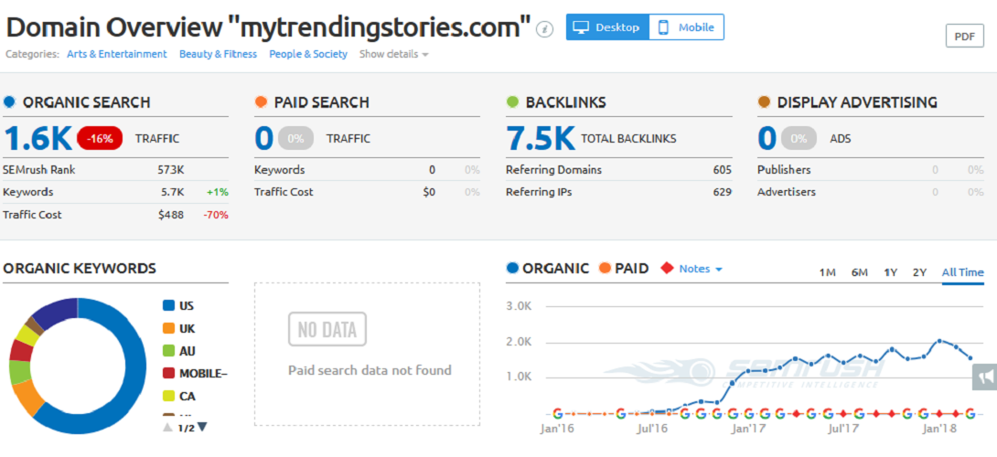Click the peak data point near Jan'18
This screenshot has width=997, height=457.
[x=939, y=341]
